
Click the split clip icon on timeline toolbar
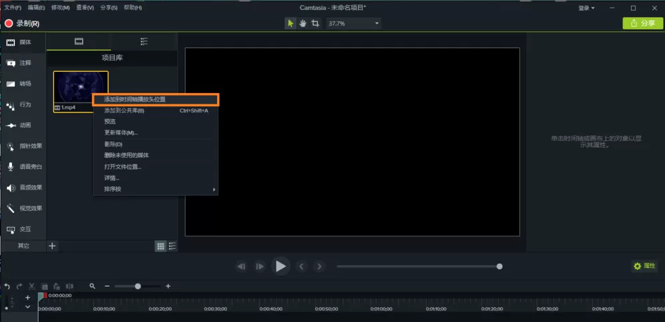pos(69,287)
